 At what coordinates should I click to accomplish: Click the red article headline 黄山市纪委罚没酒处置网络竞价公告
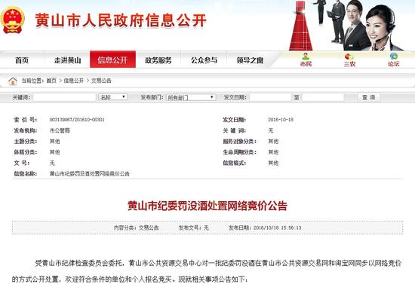tap(207, 206)
